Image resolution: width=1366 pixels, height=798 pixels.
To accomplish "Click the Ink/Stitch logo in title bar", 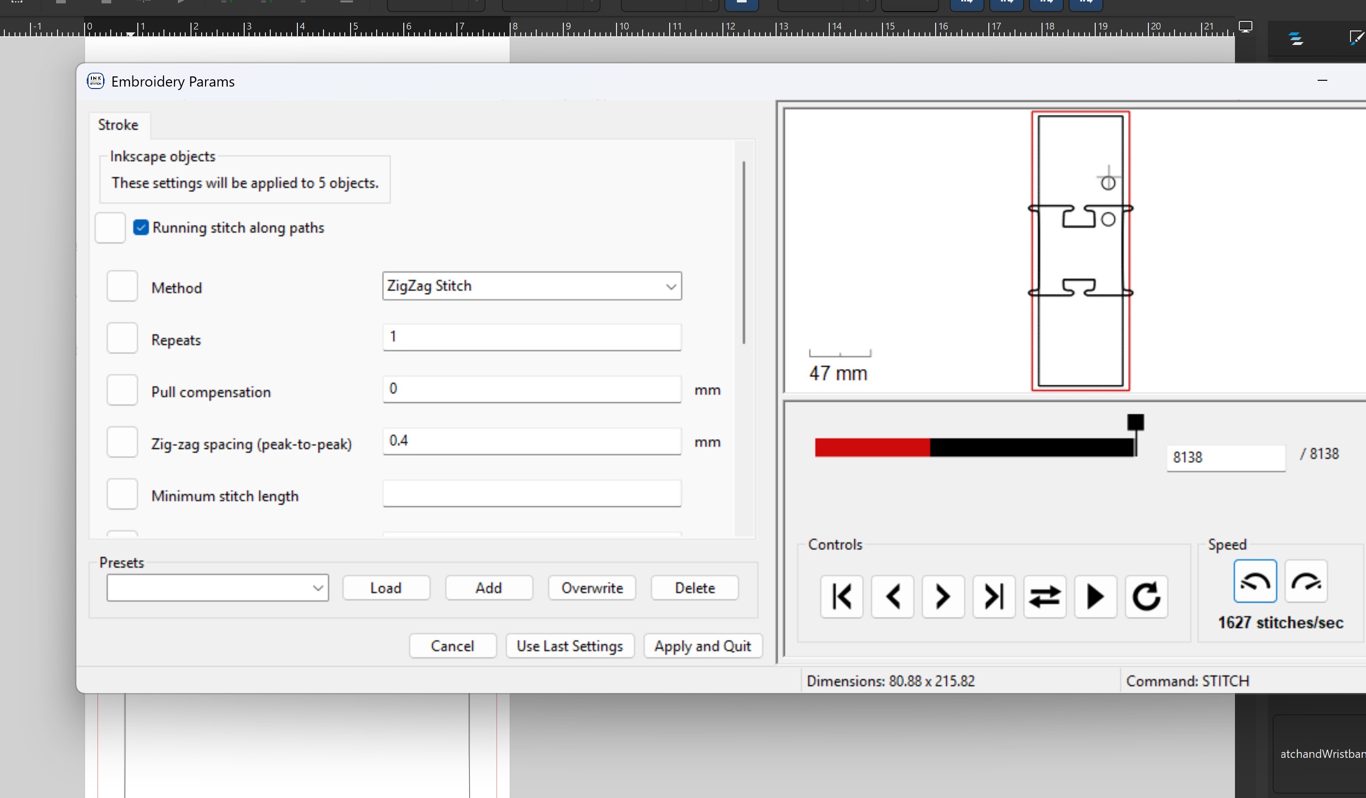I will tap(95, 81).
